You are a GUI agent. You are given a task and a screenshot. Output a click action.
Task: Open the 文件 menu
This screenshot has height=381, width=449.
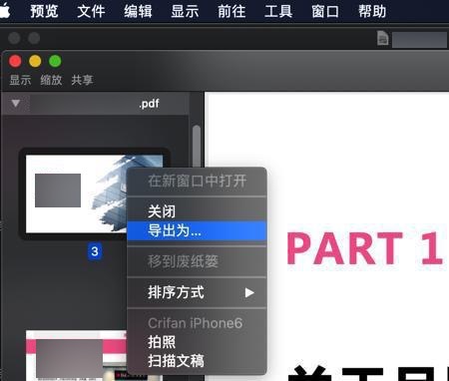[91, 11]
